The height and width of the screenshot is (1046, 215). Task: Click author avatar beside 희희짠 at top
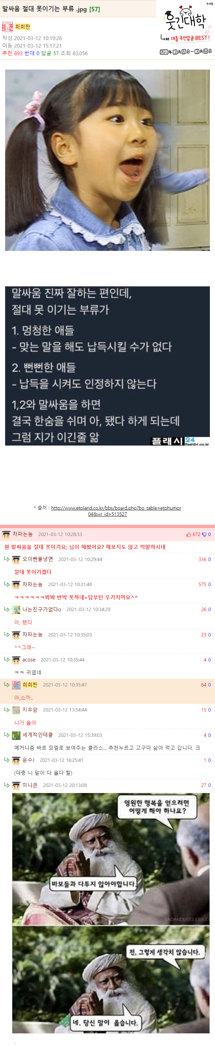[7, 27]
